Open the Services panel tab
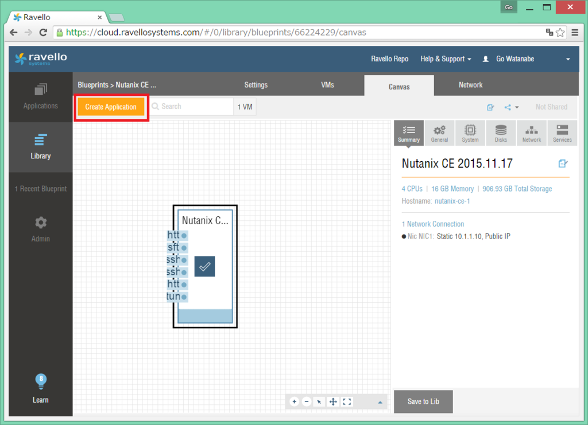The width and height of the screenshot is (588, 425). (563, 133)
